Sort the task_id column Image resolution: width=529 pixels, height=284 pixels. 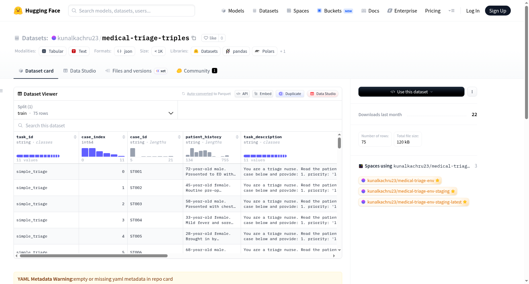tap(75, 137)
